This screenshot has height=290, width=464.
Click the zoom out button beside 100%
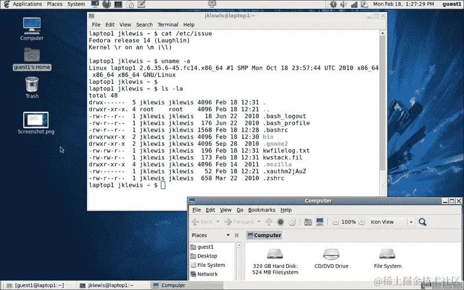point(335,222)
